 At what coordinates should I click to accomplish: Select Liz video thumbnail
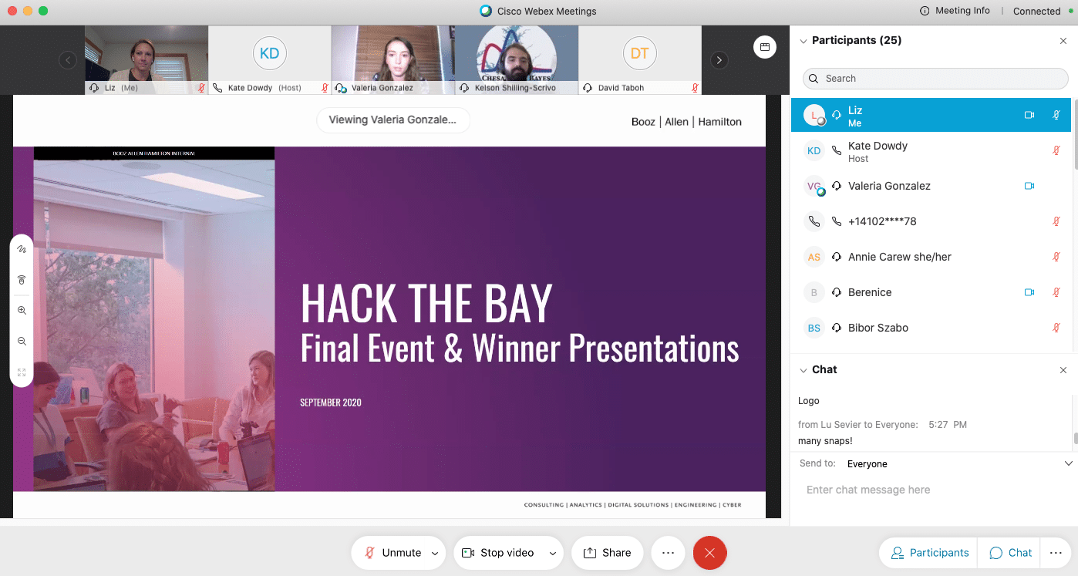coord(147,60)
